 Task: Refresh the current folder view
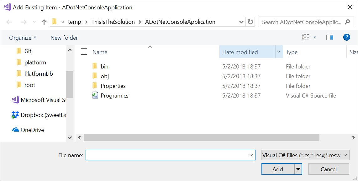250,22
